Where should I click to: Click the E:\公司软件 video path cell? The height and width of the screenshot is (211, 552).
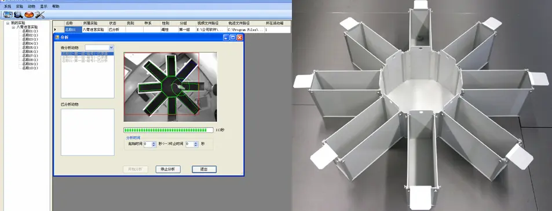pyautogui.click(x=211, y=30)
